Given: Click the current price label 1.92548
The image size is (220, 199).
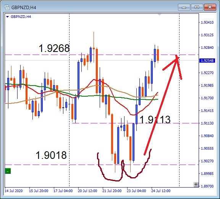Looking at the screenshot, I should (207, 61).
